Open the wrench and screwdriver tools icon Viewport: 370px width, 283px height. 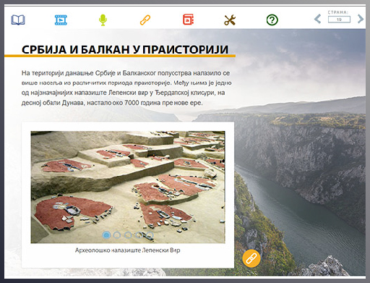(230, 20)
